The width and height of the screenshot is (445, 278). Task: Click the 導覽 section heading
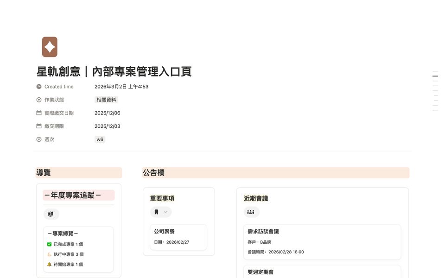[44, 172]
